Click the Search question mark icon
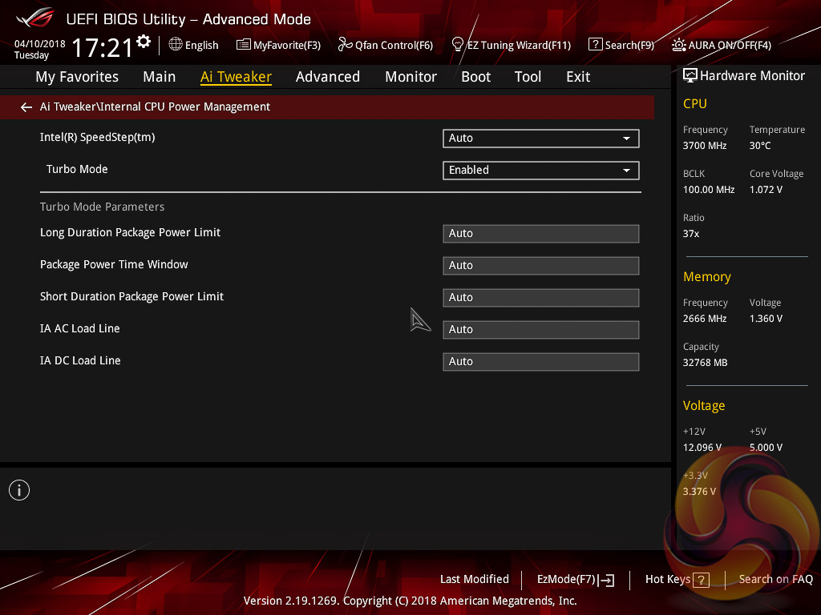This screenshot has height=615, width=821. pos(596,45)
